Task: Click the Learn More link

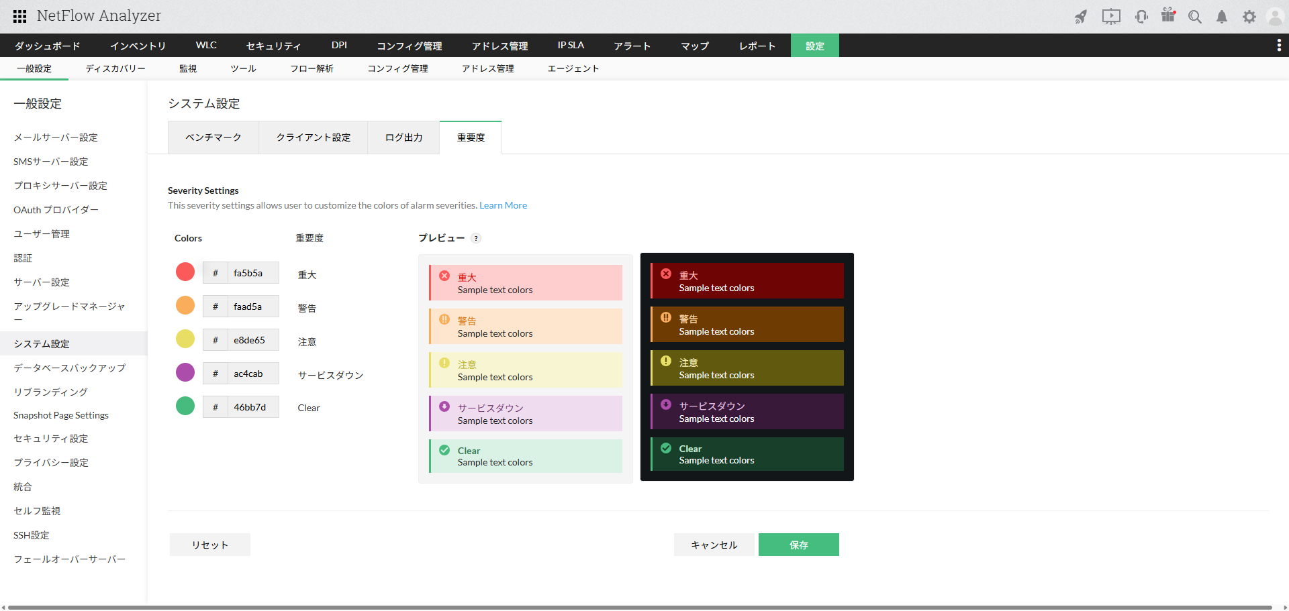Action: click(503, 205)
